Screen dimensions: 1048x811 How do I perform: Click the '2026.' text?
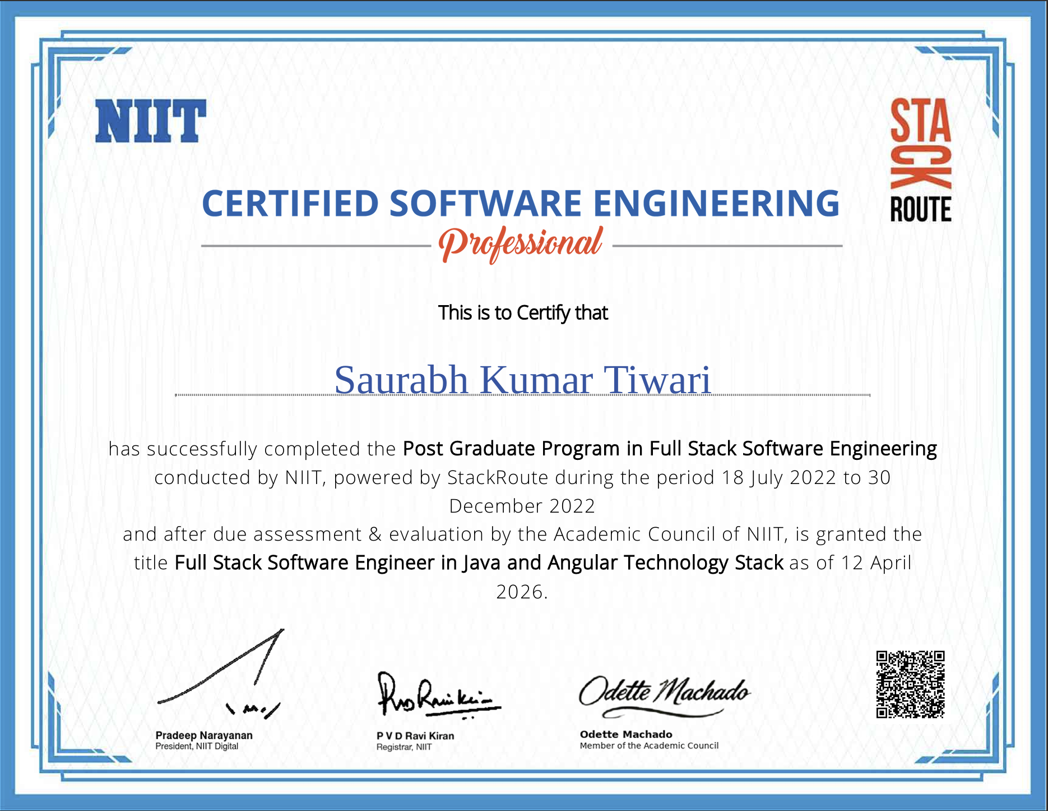coord(522,592)
